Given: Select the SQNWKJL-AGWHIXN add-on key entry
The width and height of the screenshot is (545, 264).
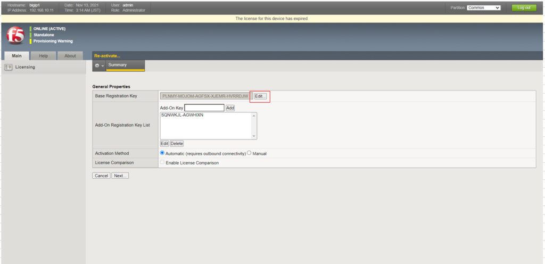Looking at the screenshot, I should click(182, 115).
